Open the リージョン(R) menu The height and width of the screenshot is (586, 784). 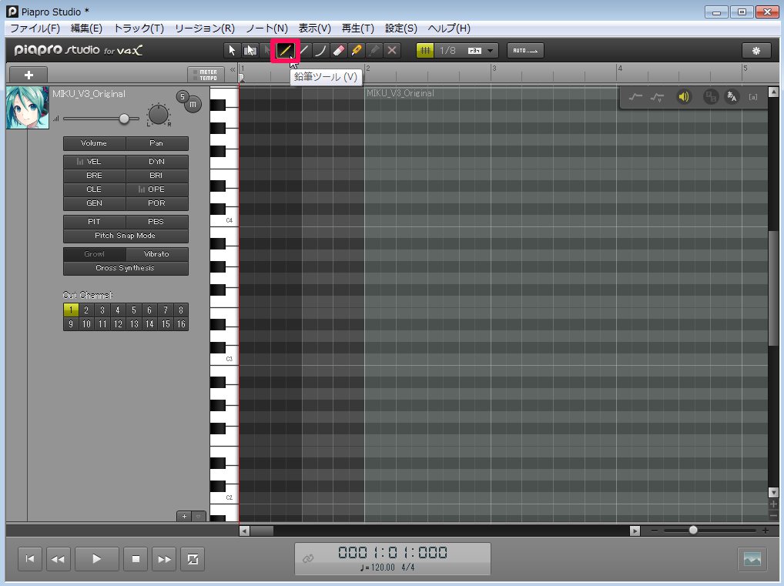205,28
